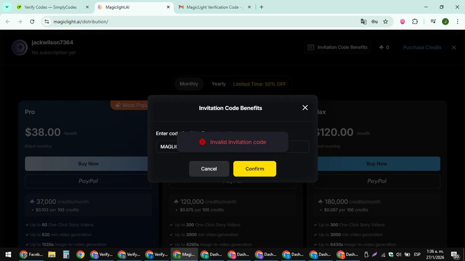
Task: Click Buy Now on the Max plan
Action: point(377,164)
